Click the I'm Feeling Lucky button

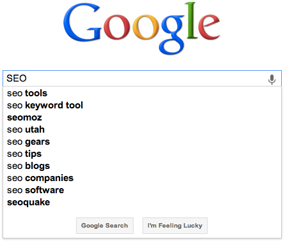tap(175, 226)
